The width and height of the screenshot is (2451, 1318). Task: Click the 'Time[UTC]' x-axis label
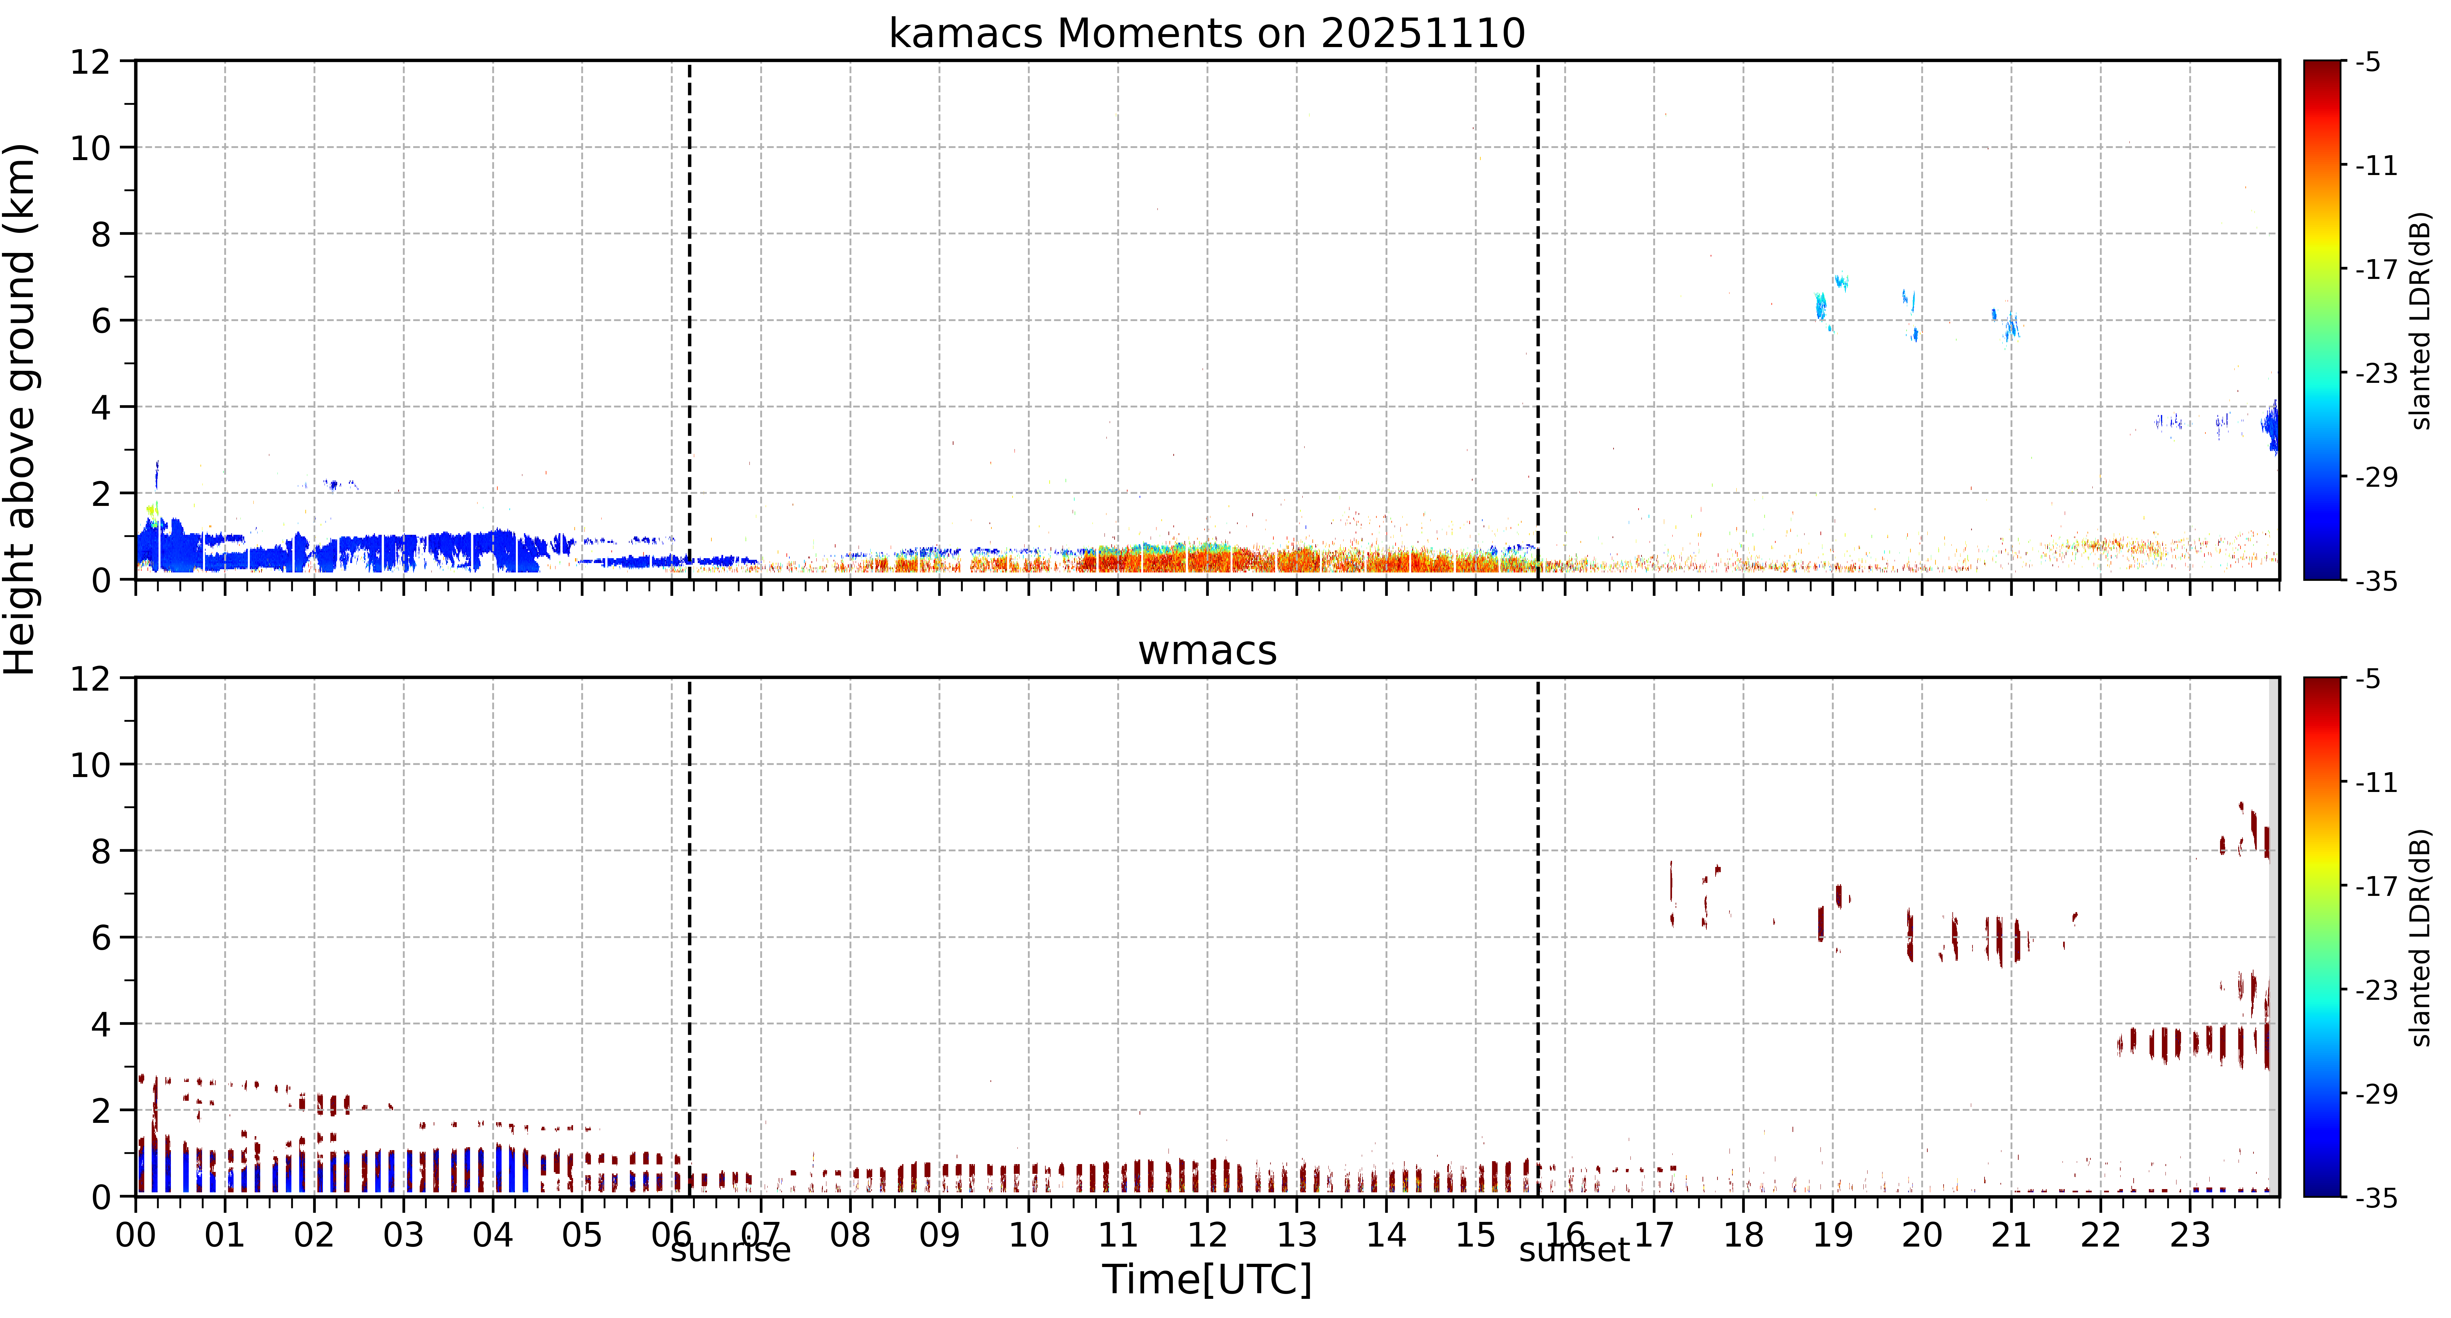coord(1206,1280)
